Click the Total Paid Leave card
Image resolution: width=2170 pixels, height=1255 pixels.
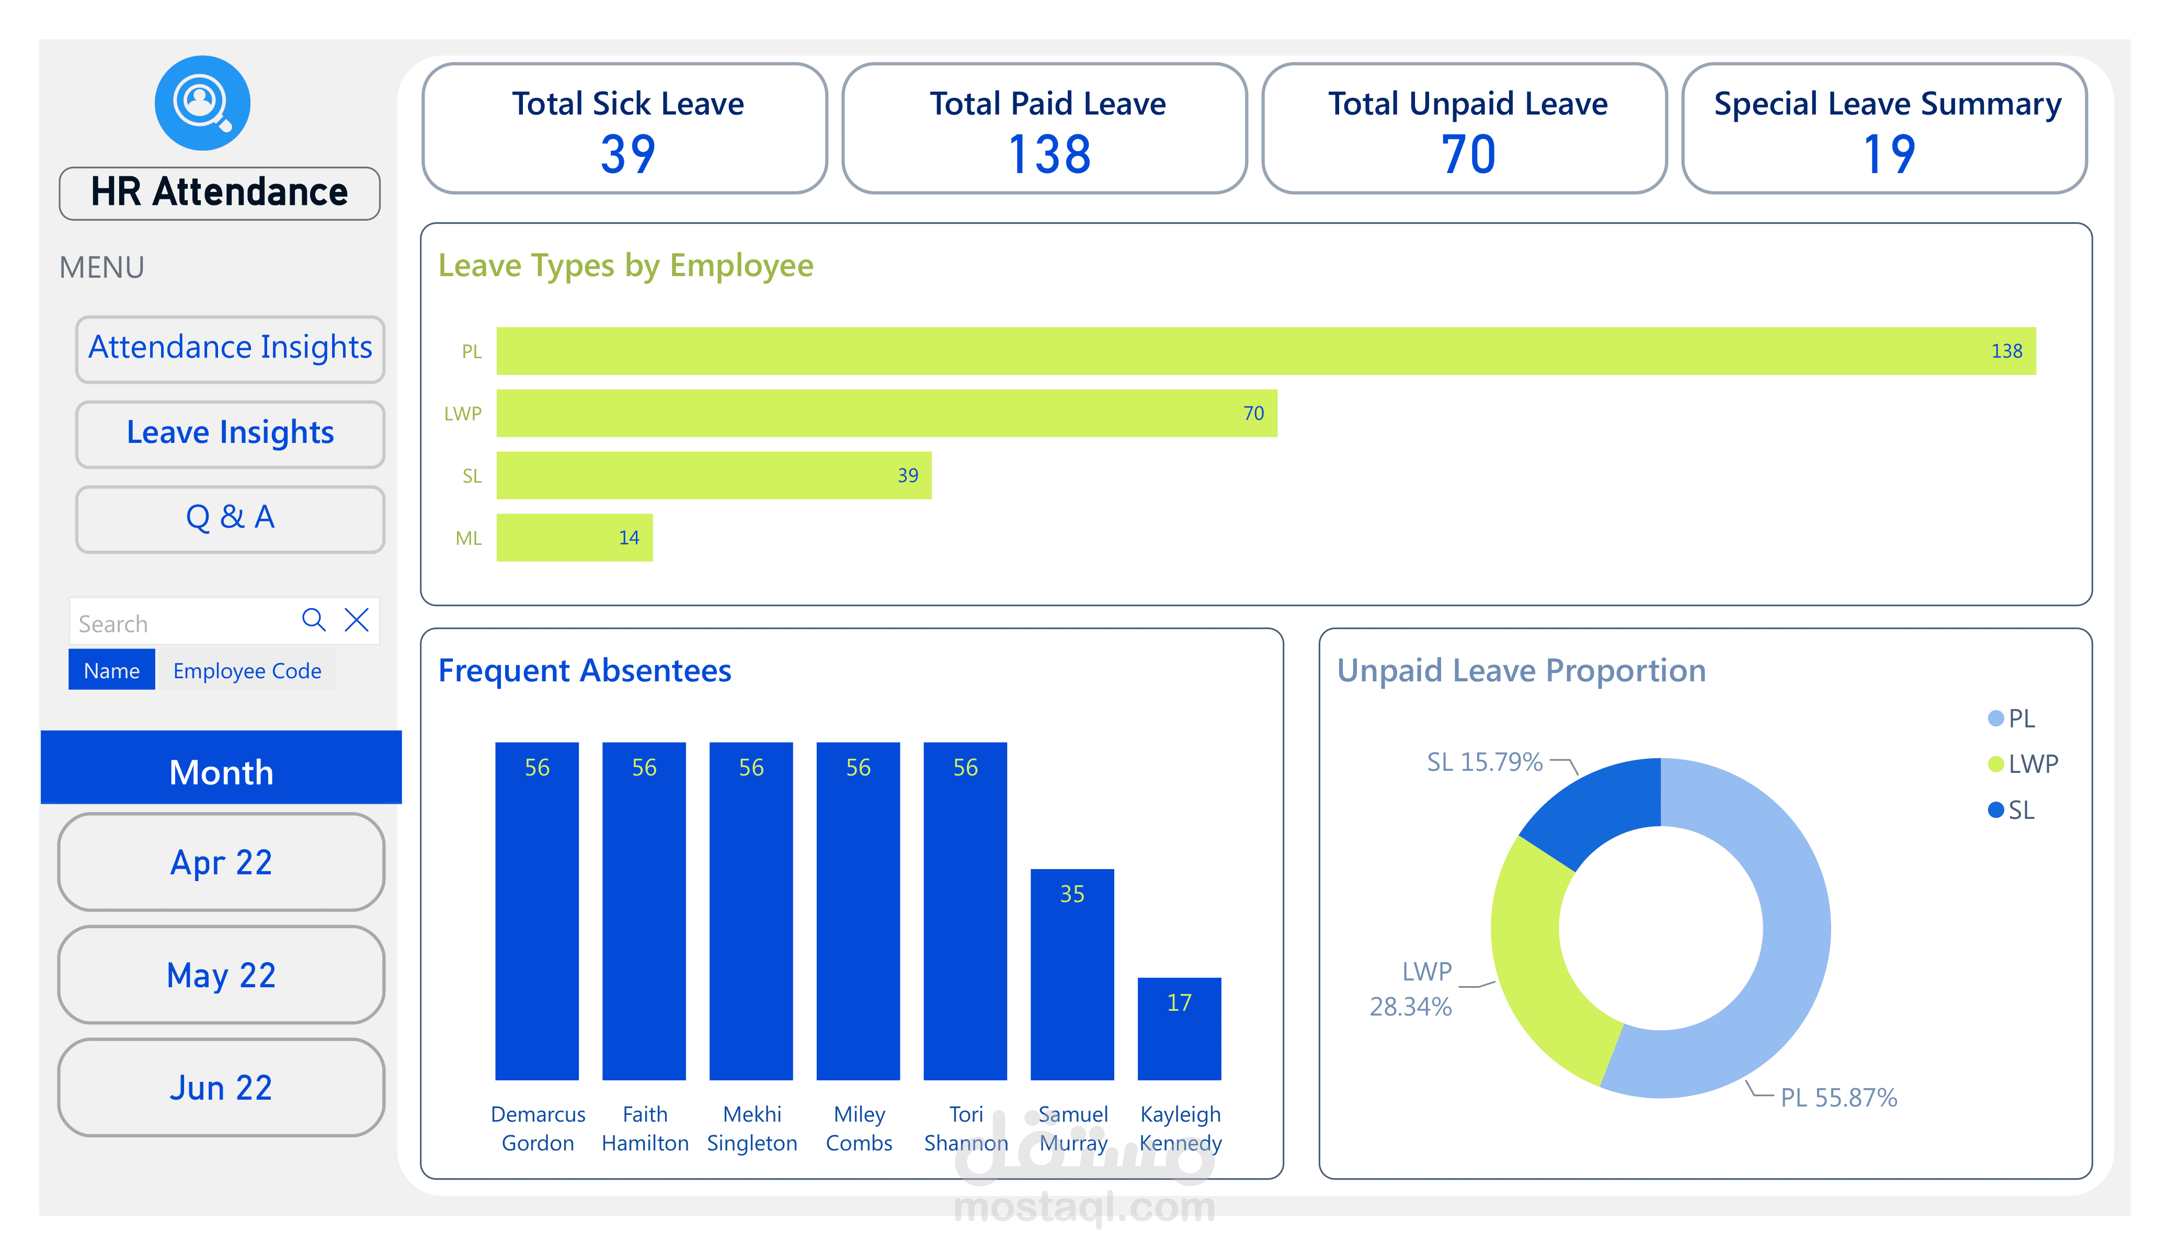coord(1045,129)
